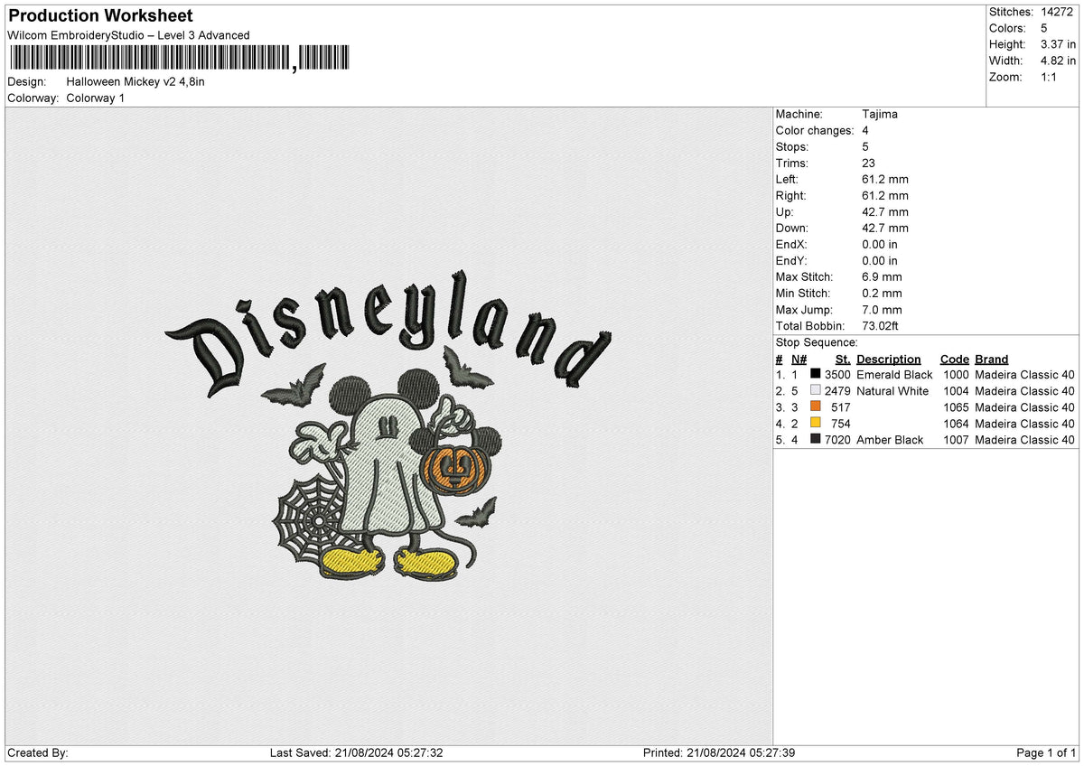Click code 1007 in stop sequence
Image resolution: width=1084 pixels, height=766 pixels.
pyautogui.click(x=956, y=440)
